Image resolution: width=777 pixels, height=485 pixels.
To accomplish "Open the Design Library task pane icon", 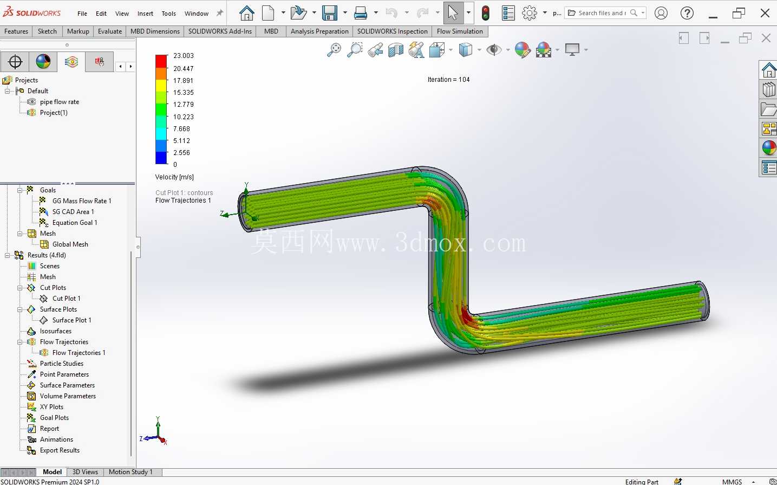I will [x=769, y=89].
